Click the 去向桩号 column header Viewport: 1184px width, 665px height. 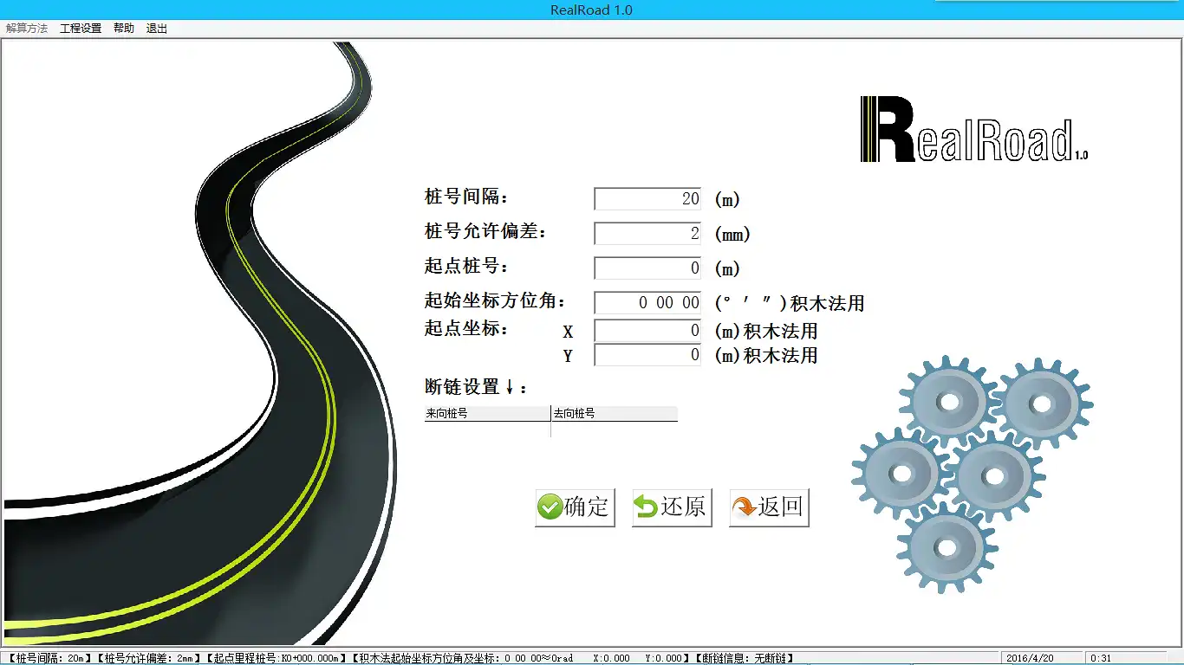click(x=614, y=414)
